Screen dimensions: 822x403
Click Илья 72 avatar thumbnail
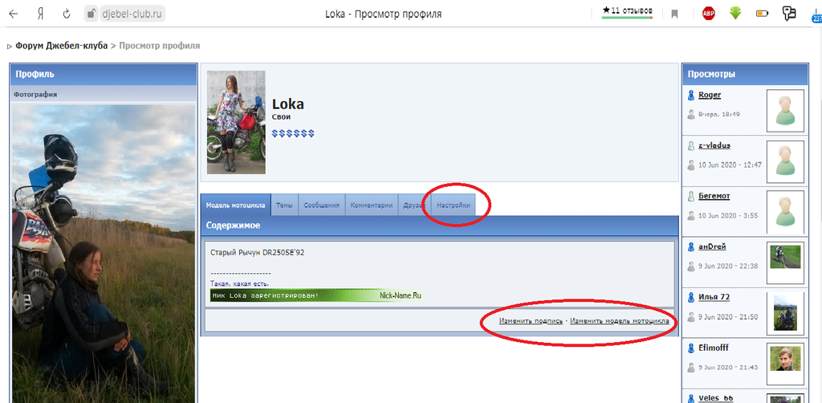785,313
